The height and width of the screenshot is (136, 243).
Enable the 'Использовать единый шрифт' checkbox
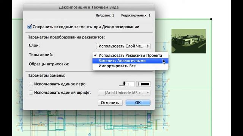click(x=31, y=93)
